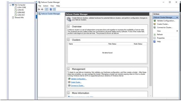
Task: Click the Connect to Cluster icon under Management
Action: point(69,86)
